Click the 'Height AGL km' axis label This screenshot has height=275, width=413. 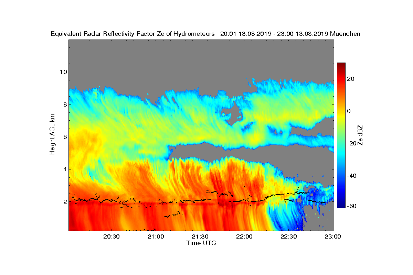(52, 135)
